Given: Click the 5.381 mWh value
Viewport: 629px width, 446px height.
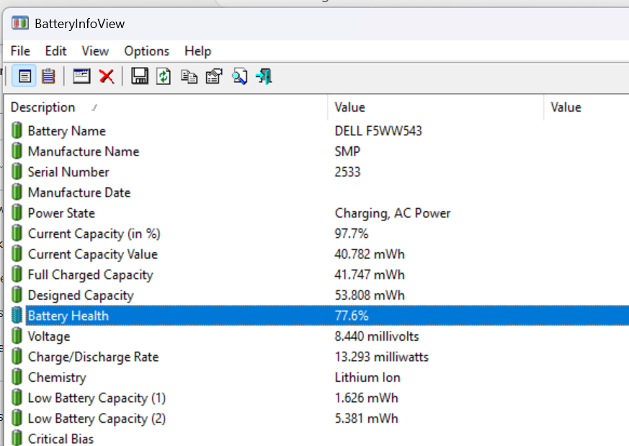Looking at the screenshot, I should coord(366,419).
